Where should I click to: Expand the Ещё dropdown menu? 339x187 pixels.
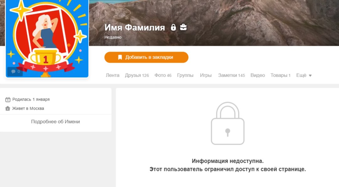pos(304,75)
